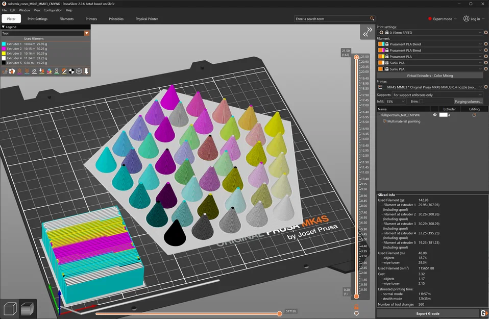Viewport: 489px width, 319px height.
Task: Open gear icon for second Sunlu PLA
Action: pyautogui.click(x=485, y=69)
